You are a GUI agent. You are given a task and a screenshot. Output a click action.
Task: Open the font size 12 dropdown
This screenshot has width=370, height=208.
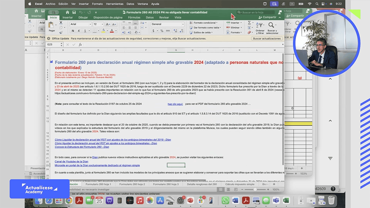click(x=102, y=24)
